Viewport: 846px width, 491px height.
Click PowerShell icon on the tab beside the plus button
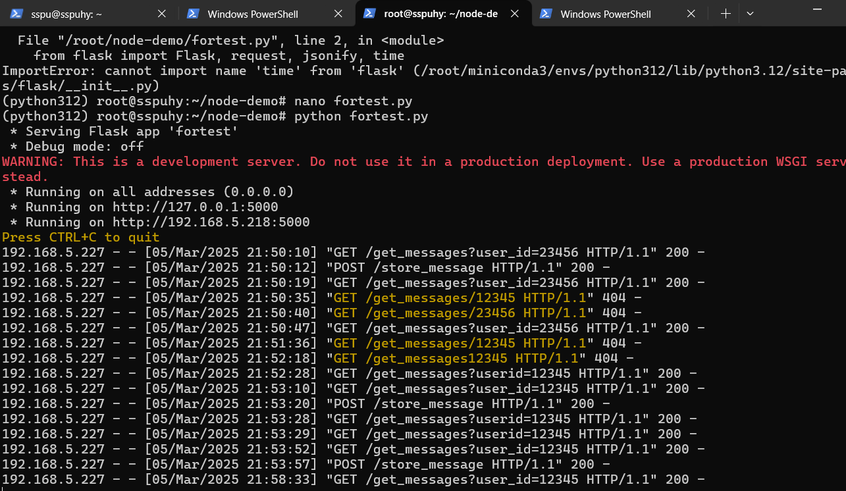546,14
